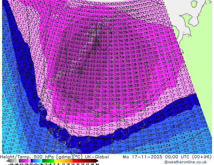
Task: Click the Mo 17-11-2025 date label
Action: pyautogui.click(x=142, y=157)
